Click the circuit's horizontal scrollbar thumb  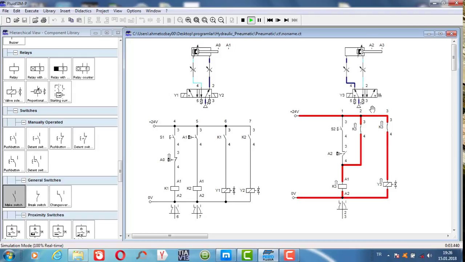click(x=170, y=236)
